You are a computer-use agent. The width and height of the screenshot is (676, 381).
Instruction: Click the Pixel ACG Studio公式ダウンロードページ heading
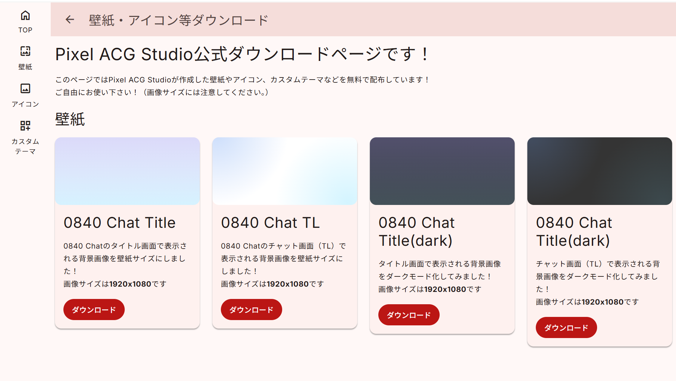point(242,55)
